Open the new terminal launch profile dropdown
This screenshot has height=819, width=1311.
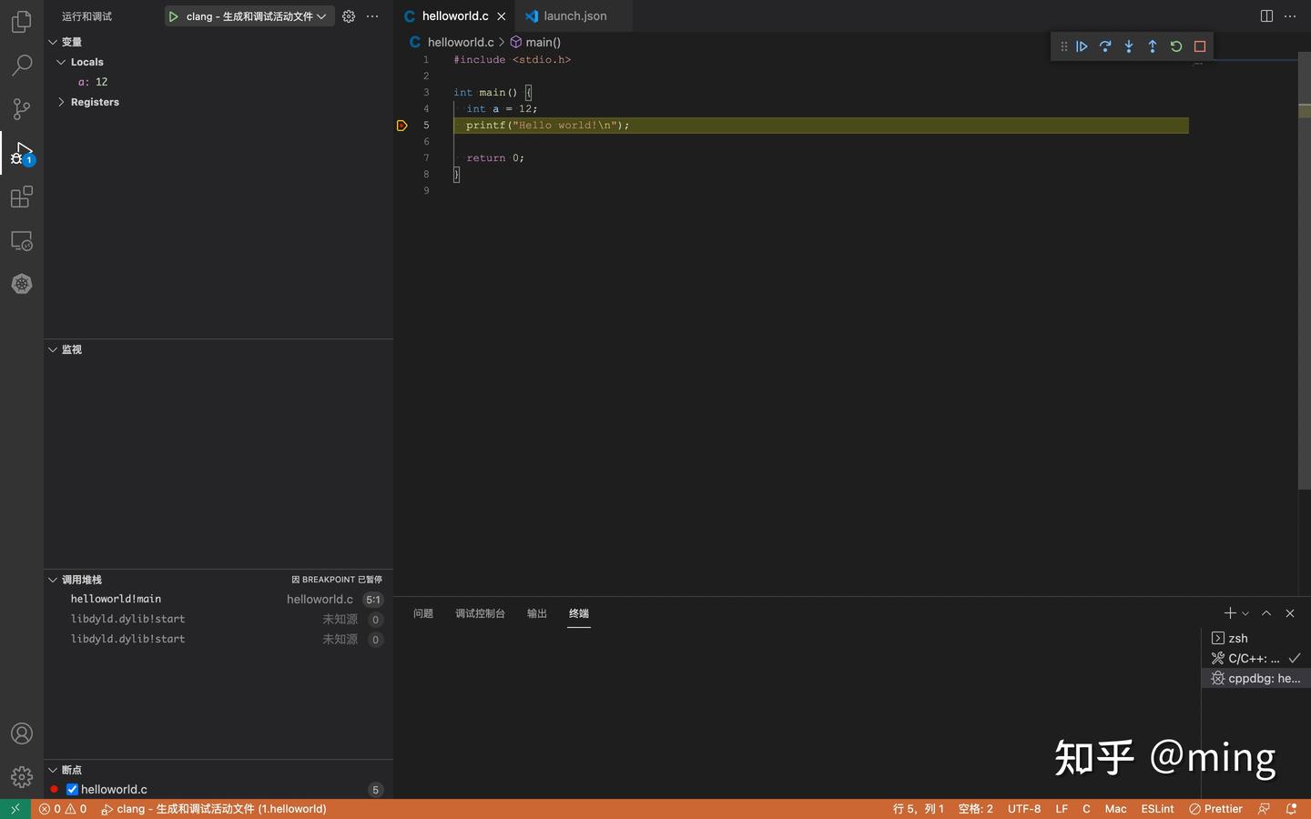tap(1245, 613)
